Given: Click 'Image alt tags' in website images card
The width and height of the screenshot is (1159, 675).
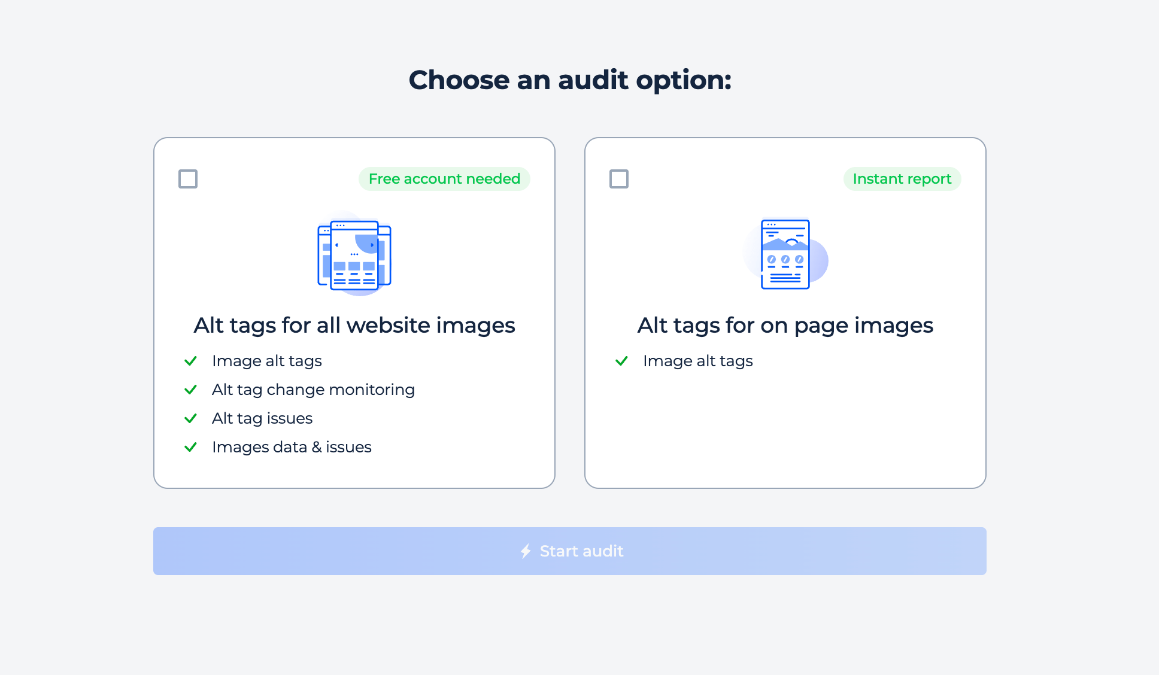Looking at the screenshot, I should click(x=267, y=361).
